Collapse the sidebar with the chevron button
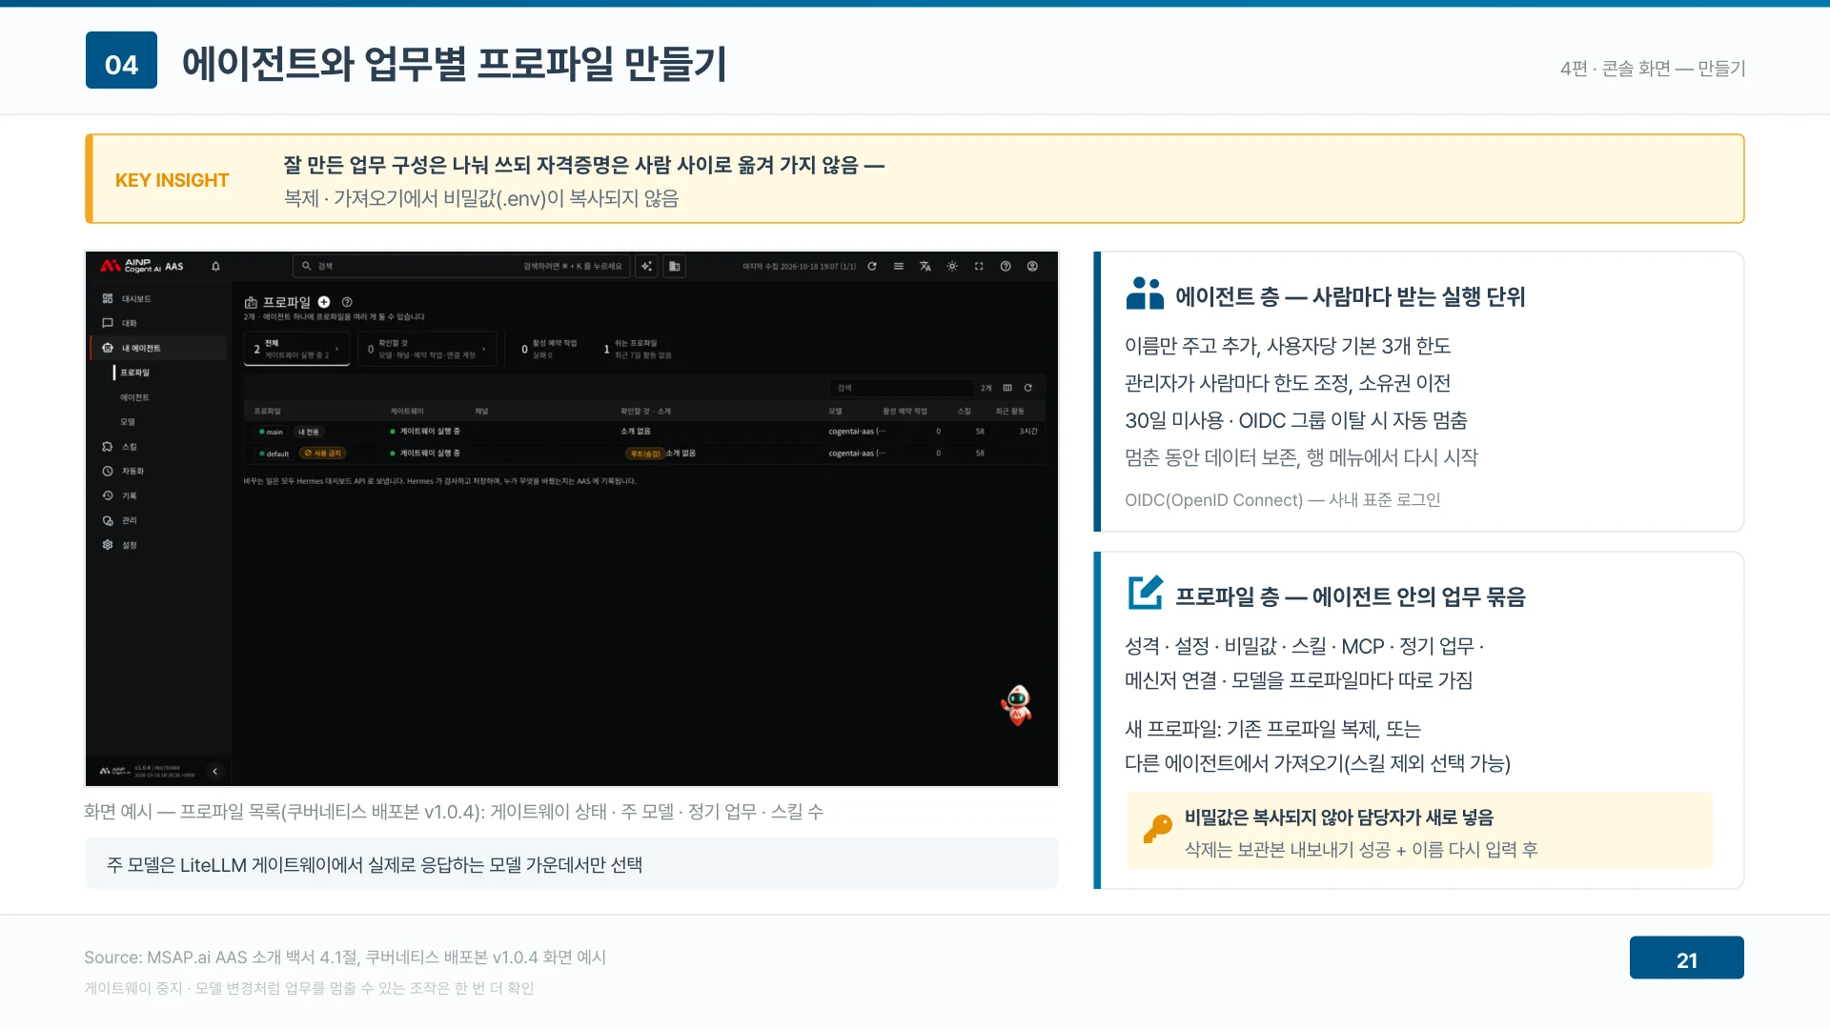The height and width of the screenshot is (1029, 1830). 214,771
